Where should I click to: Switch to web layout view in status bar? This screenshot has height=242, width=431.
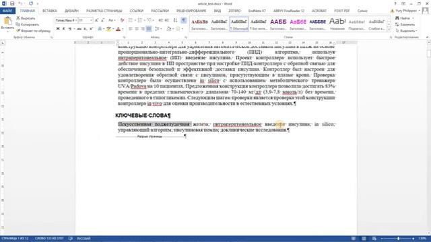[374, 239]
